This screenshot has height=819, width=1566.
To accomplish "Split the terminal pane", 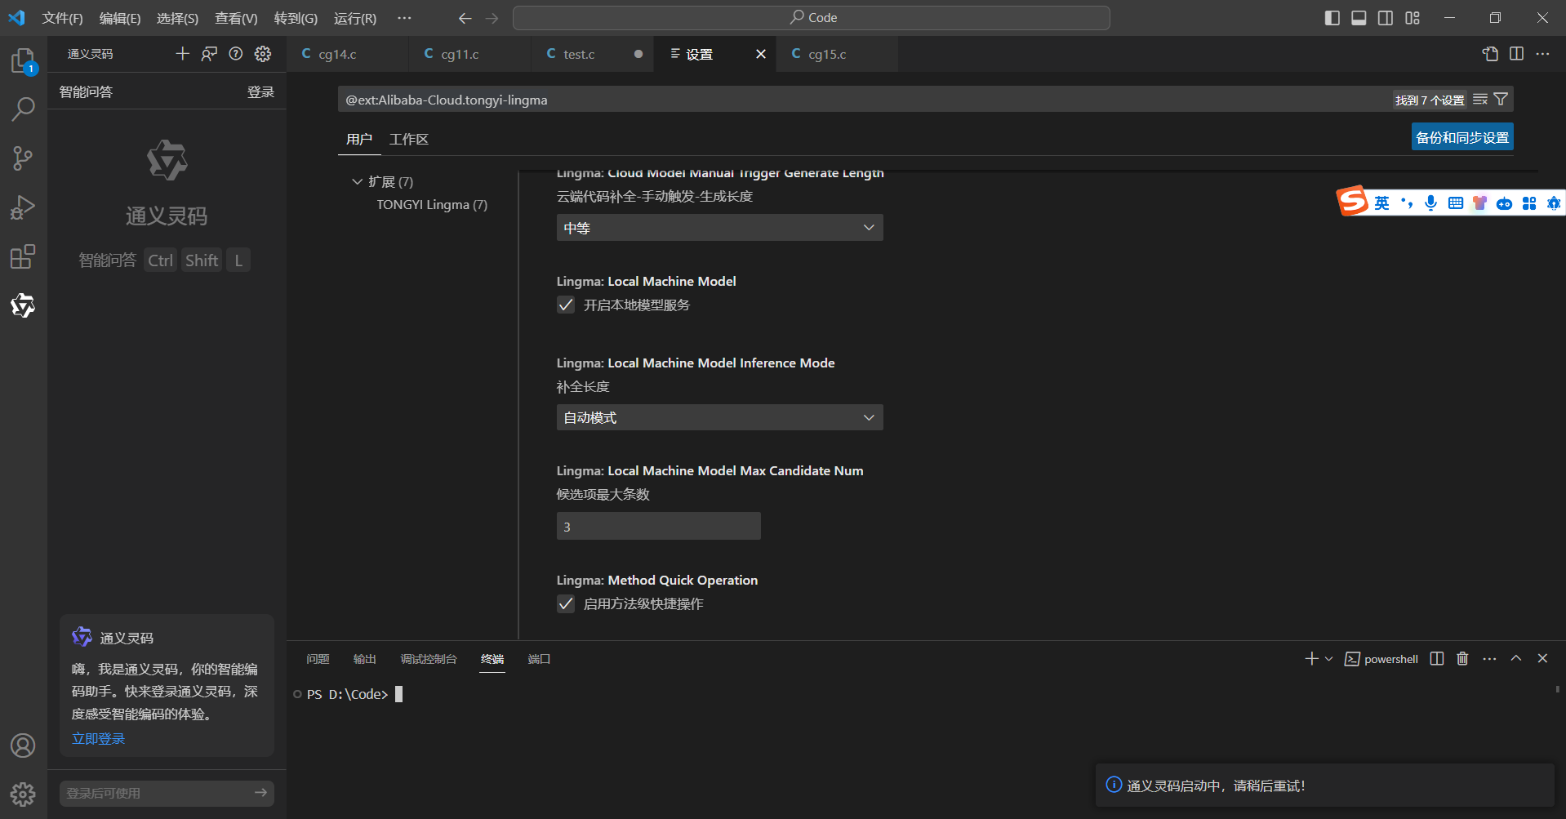I will click(x=1437, y=659).
